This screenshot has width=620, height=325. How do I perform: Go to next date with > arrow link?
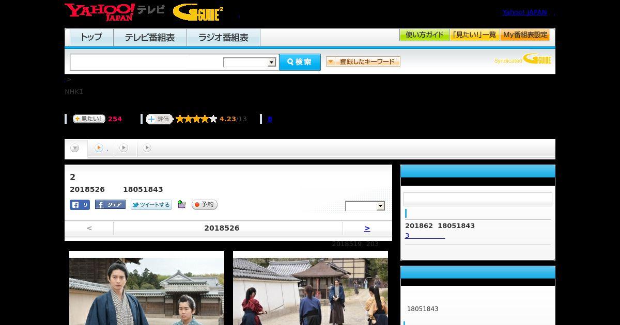click(367, 228)
